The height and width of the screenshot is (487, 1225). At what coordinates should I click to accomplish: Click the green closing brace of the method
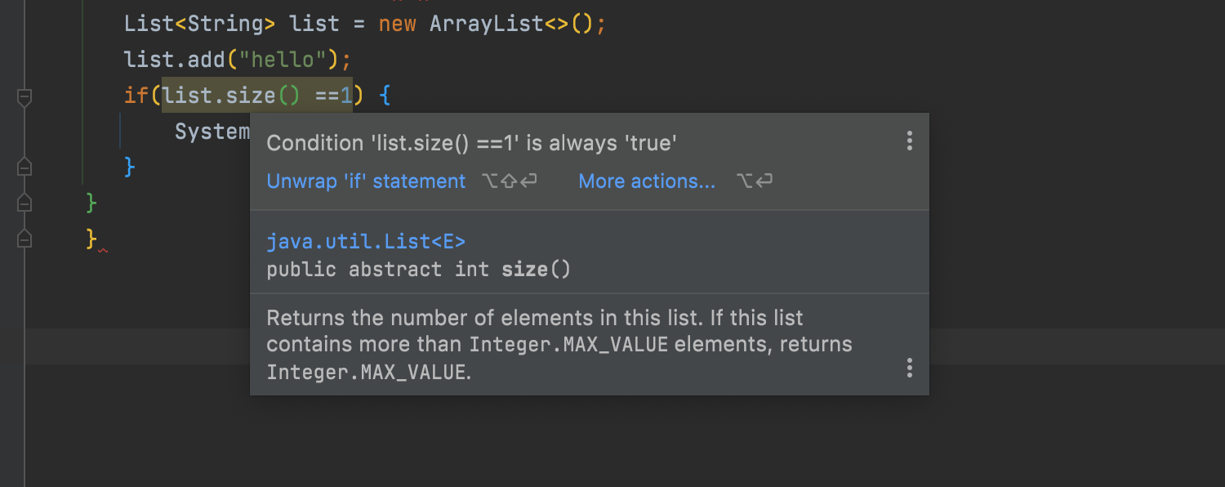click(91, 202)
